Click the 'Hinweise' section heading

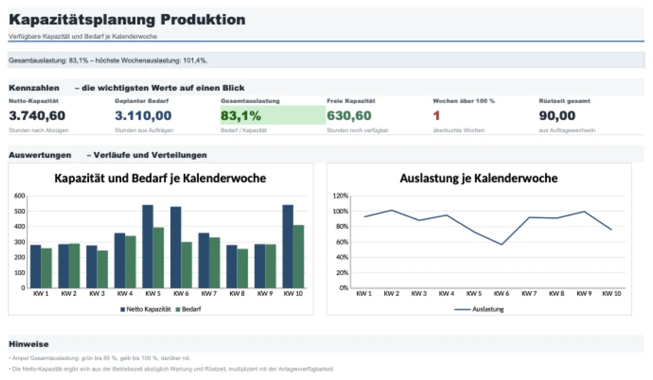point(29,344)
